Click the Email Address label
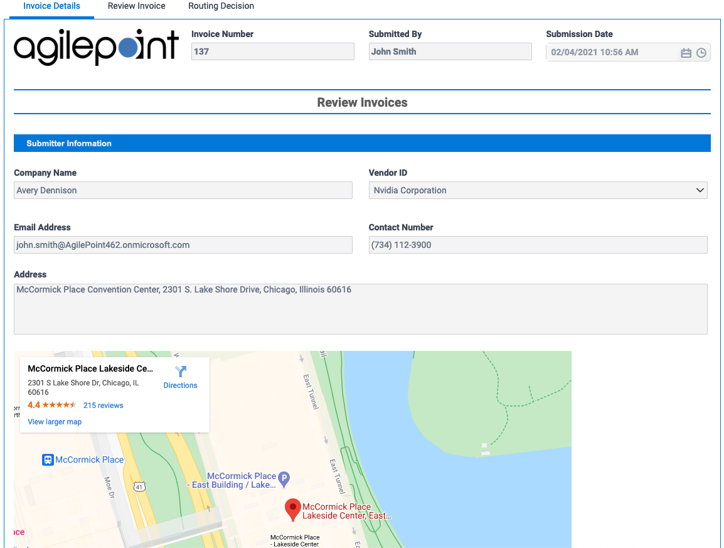 pyautogui.click(x=42, y=227)
